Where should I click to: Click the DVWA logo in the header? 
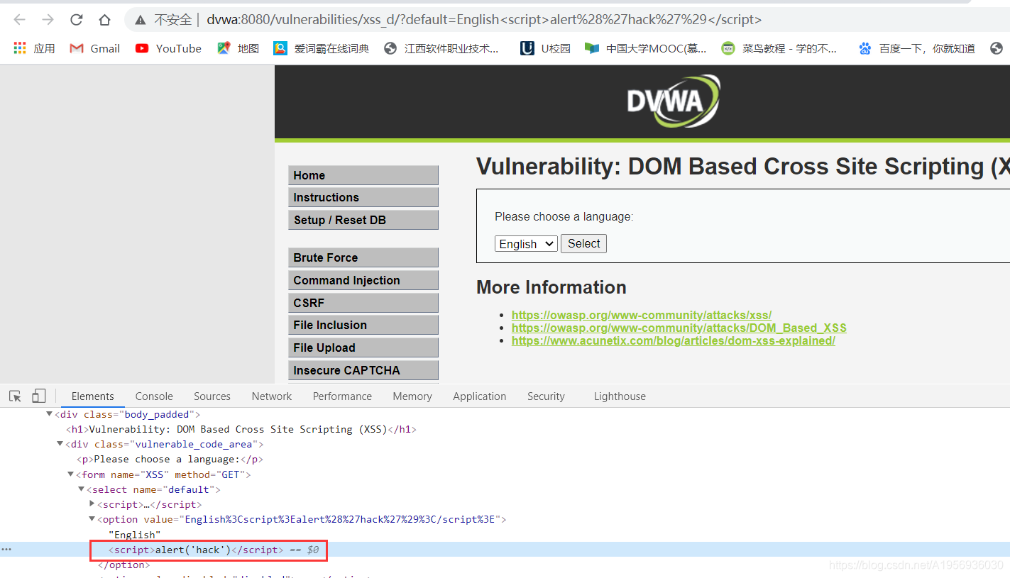(x=673, y=101)
